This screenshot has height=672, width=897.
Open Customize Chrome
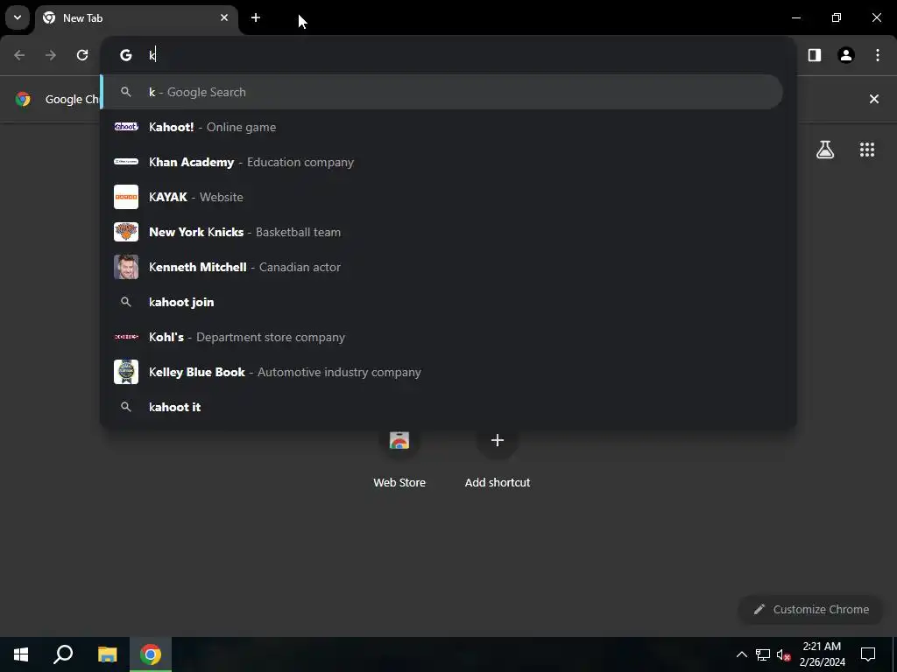coord(810,609)
